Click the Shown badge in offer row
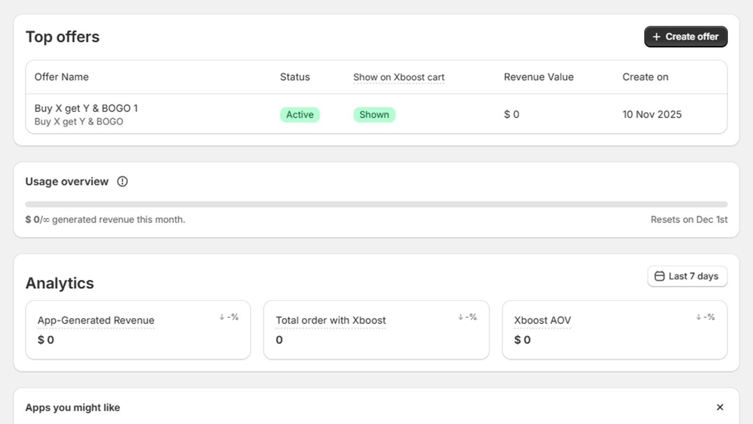753x424 pixels. [x=374, y=114]
